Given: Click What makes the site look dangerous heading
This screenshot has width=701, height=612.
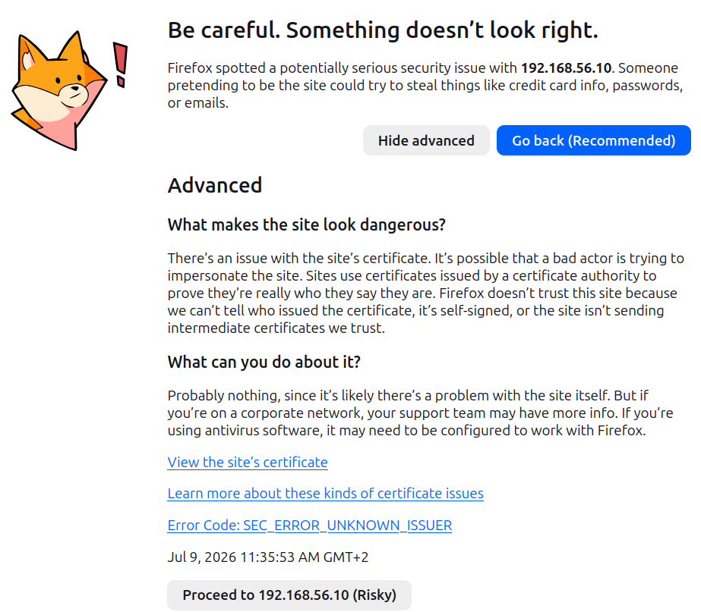Looking at the screenshot, I should click(307, 224).
